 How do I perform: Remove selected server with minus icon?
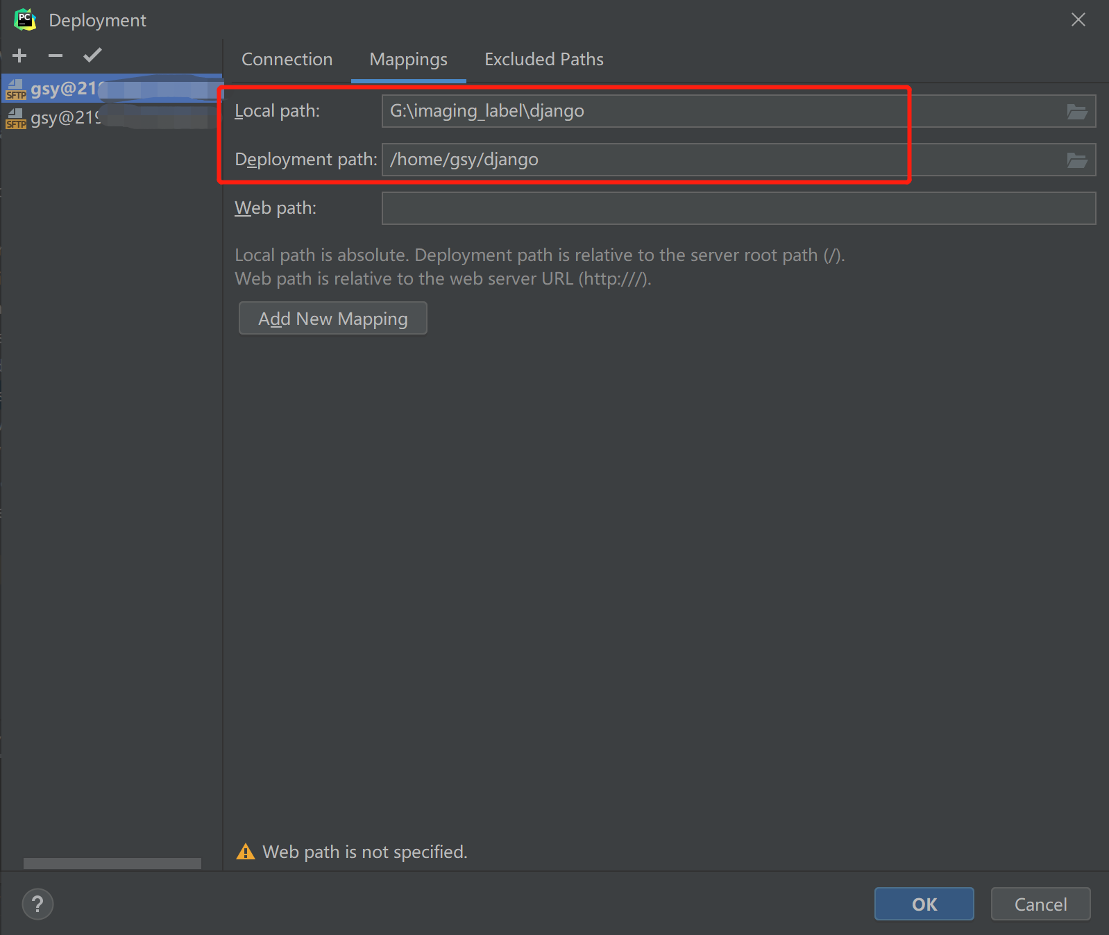tap(56, 56)
